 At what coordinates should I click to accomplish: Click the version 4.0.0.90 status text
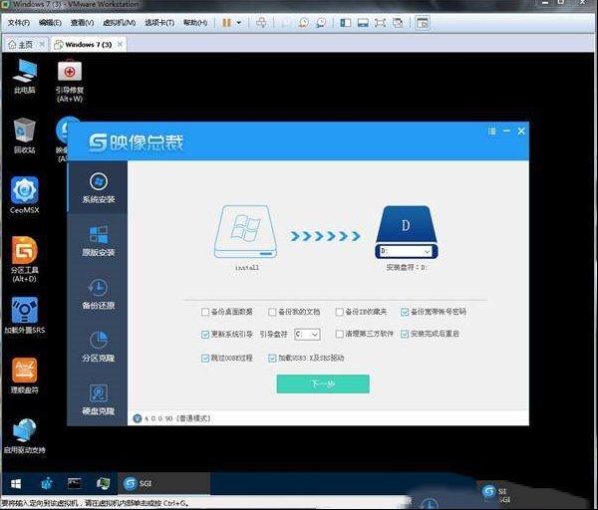[x=176, y=418]
